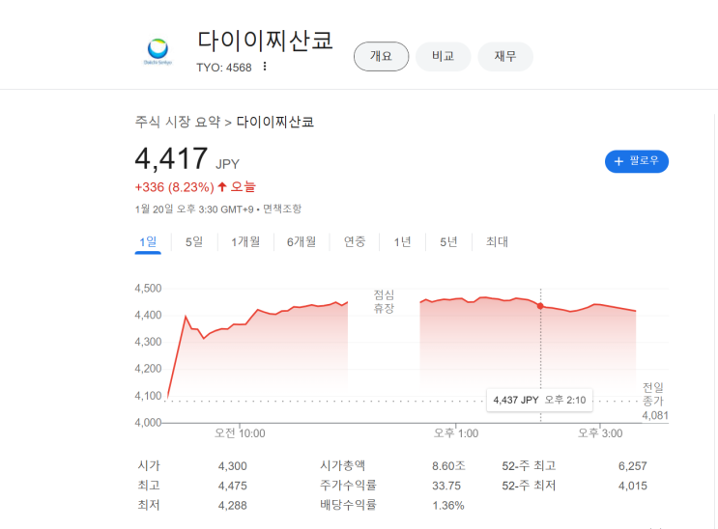Image resolution: width=718 pixels, height=529 pixels.
Task: Select the 연중 year-to-date range
Action: (355, 241)
